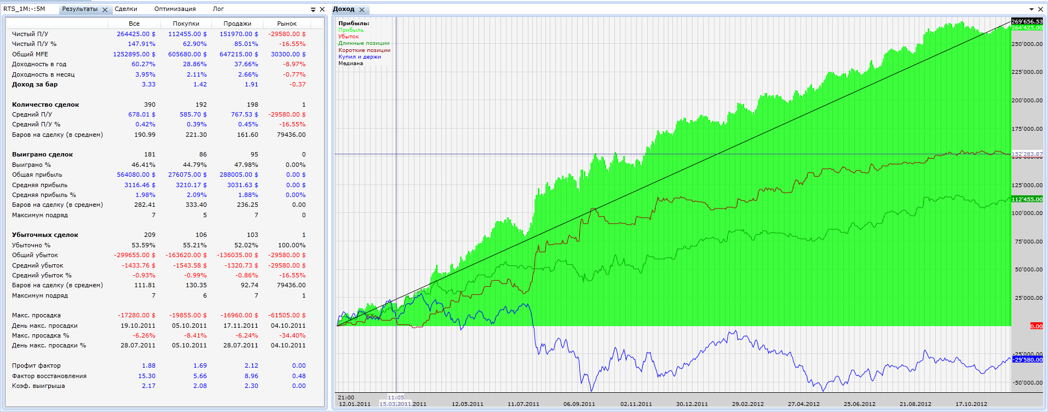Toggle the Убыток series in legend
The height and width of the screenshot is (412, 1048).
pos(348,37)
